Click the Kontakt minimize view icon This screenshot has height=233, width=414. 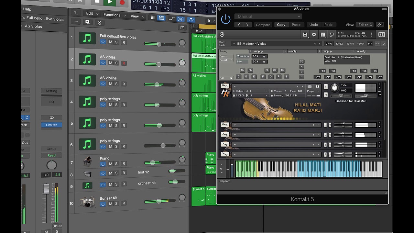pyautogui.click(x=332, y=35)
